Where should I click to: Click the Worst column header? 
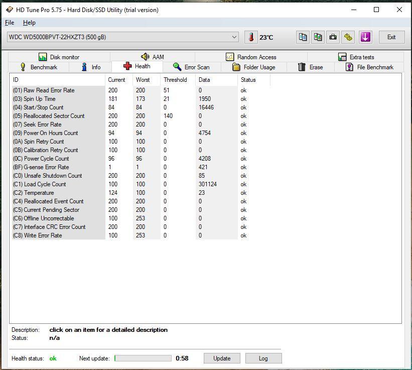pyautogui.click(x=147, y=80)
